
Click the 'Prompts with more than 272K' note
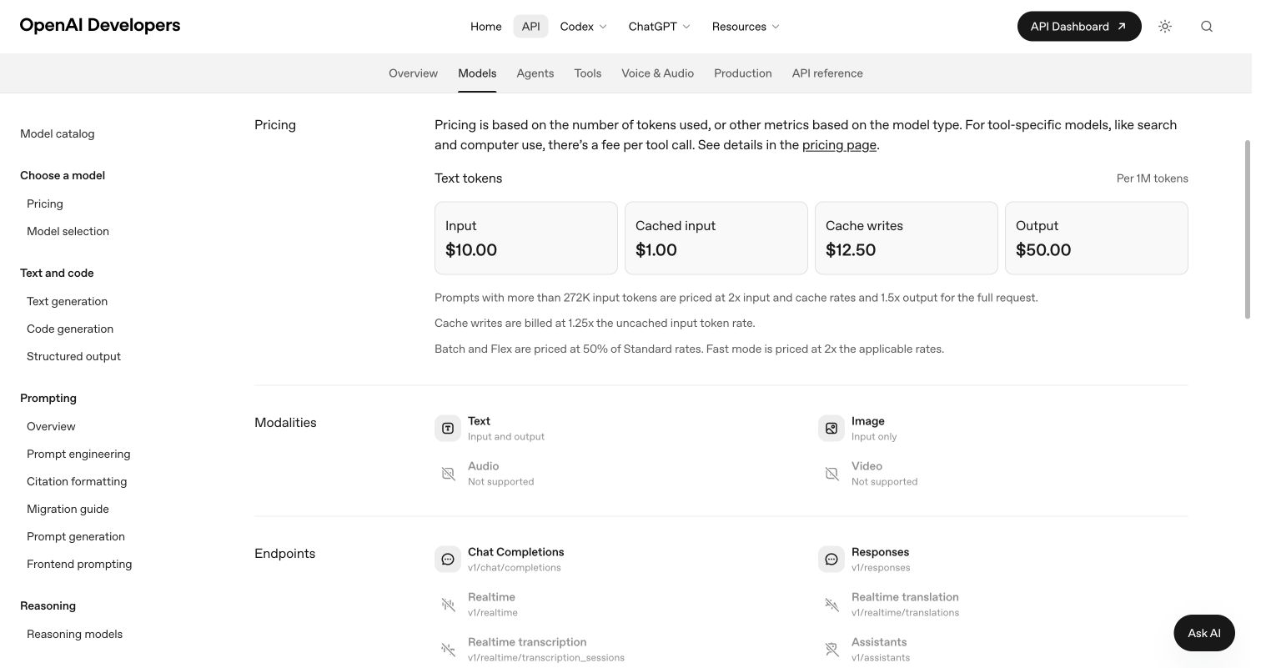pyautogui.click(x=736, y=298)
